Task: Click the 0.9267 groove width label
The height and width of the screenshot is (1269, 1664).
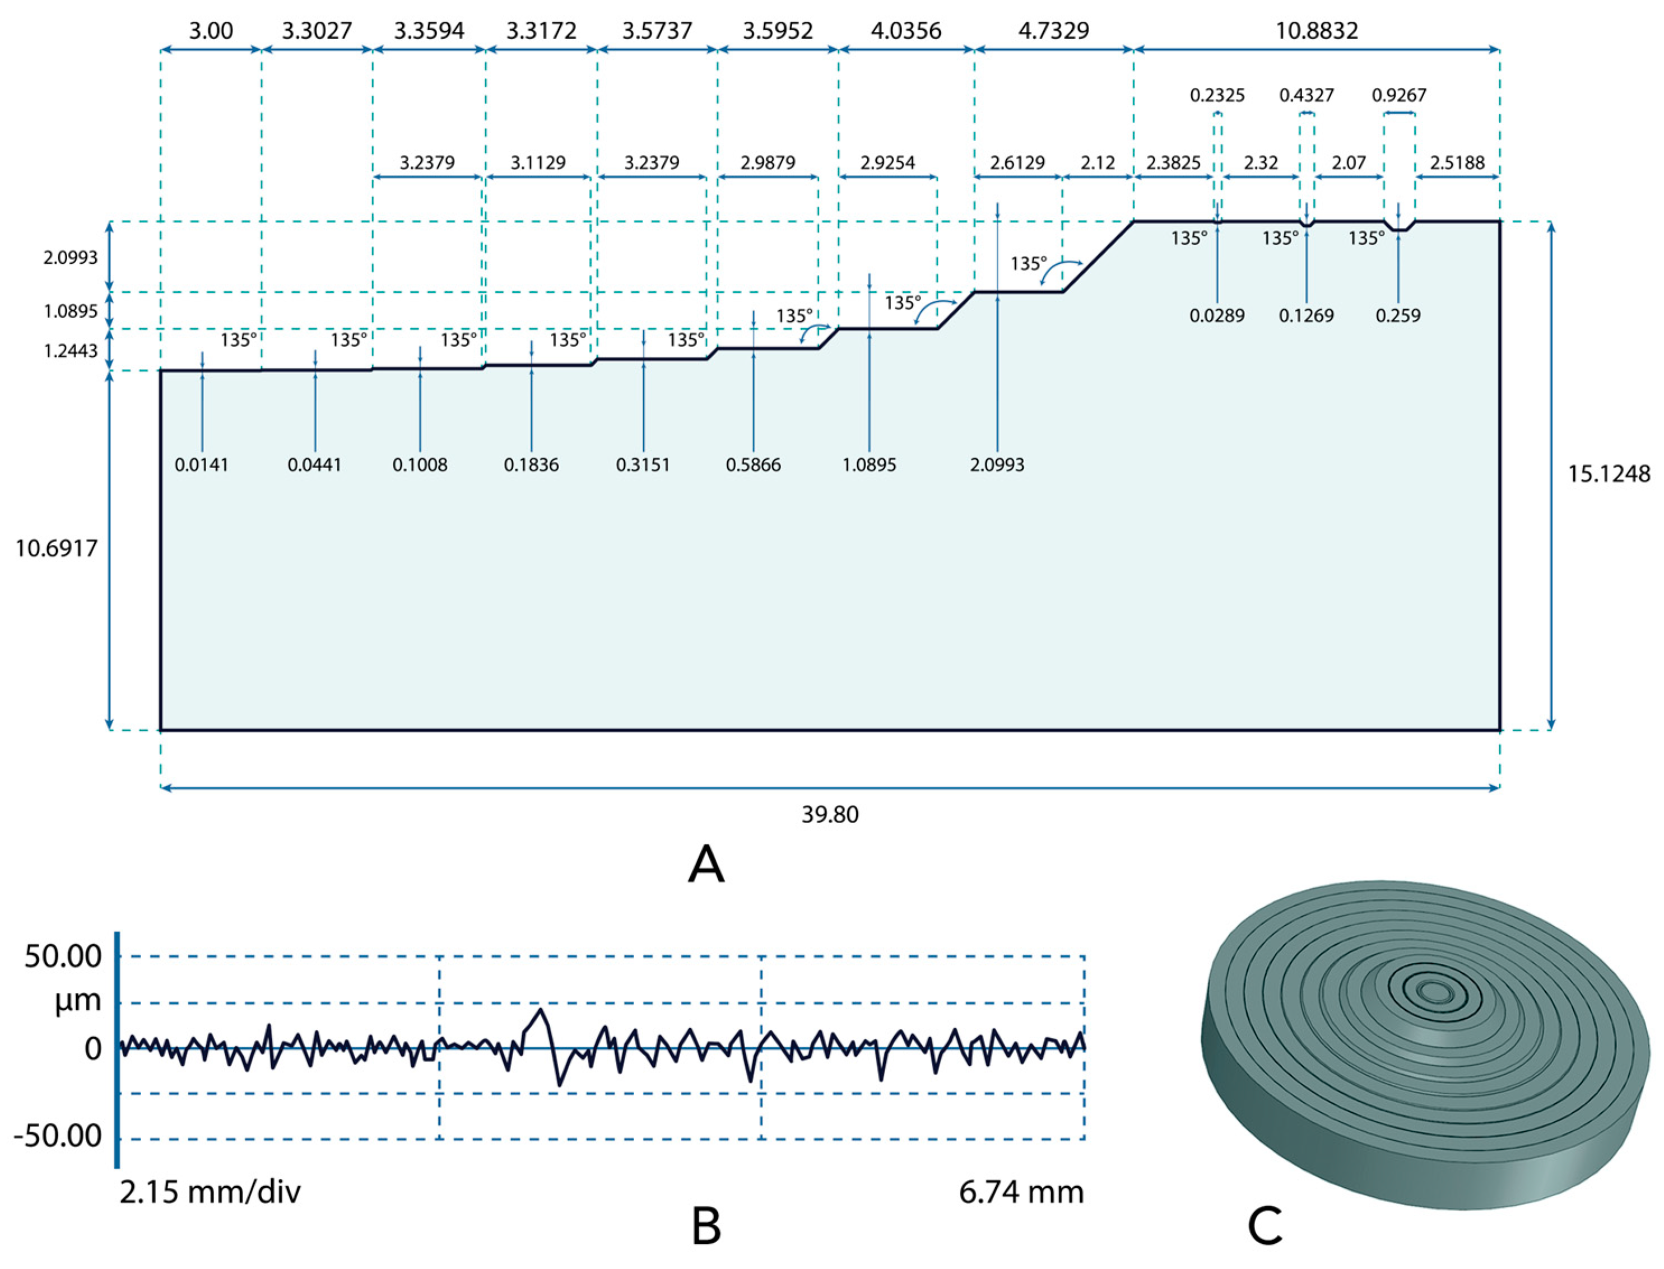Action: 1399,95
